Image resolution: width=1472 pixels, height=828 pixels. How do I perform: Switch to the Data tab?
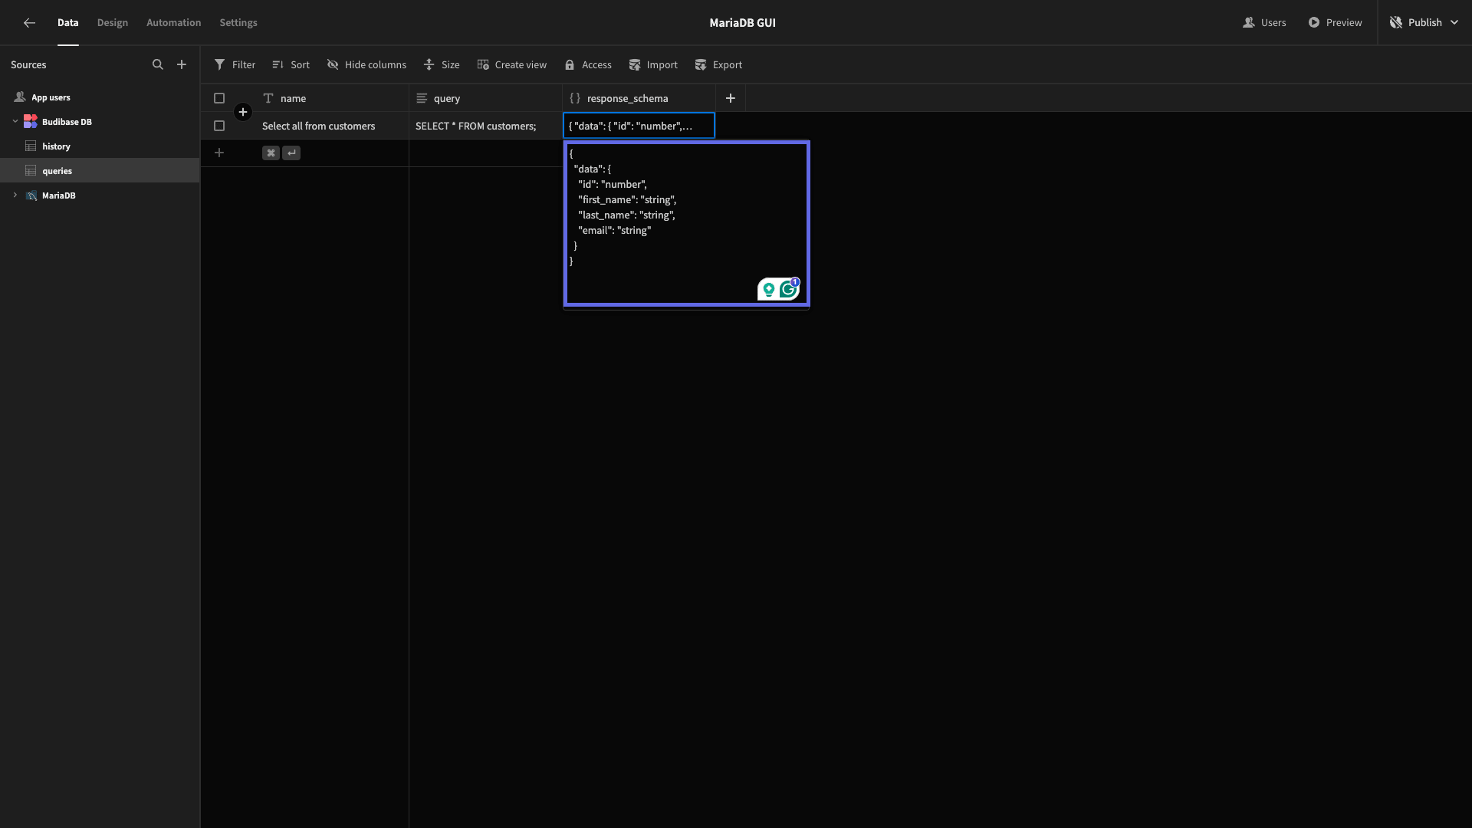(x=67, y=22)
